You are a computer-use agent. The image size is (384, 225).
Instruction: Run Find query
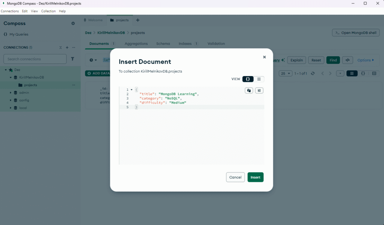point(333,60)
